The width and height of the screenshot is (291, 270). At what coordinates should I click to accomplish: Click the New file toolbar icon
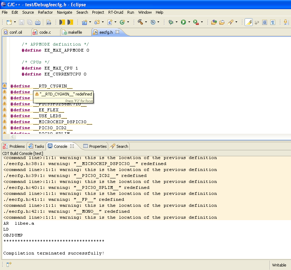(9, 22)
